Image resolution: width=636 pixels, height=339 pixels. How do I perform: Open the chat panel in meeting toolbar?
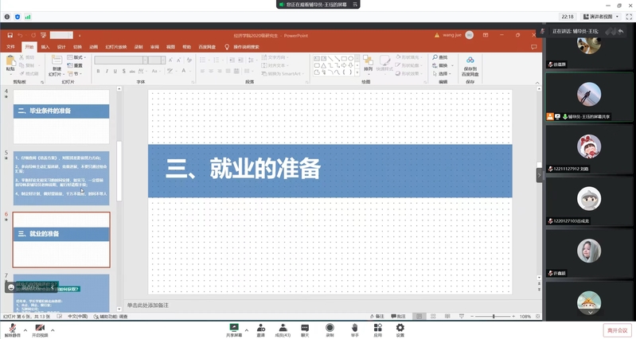[305, 328]
